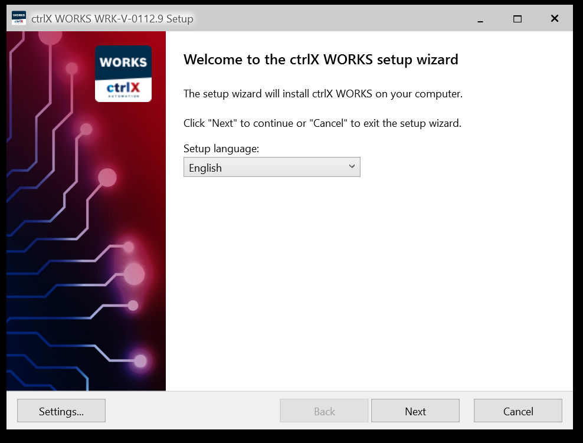Click the "Welcome to the ctrlX WORKS setup wizard" heading

pos(321,60)
